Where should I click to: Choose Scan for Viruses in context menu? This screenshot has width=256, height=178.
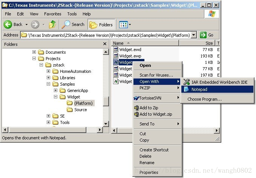click(x=158, y=75)
